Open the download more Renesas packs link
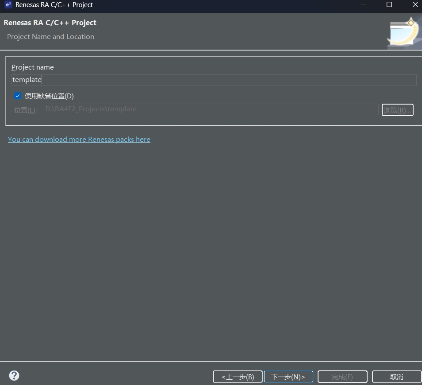The height and width of the screenshot is (385, 422). (79, 139)
